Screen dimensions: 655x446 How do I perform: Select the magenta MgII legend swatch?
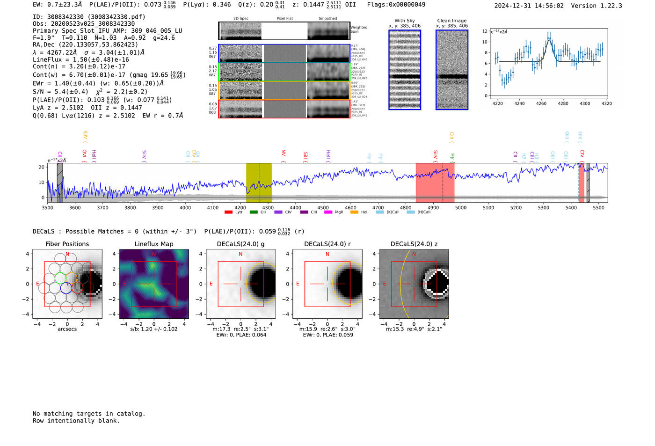(328, 212)
